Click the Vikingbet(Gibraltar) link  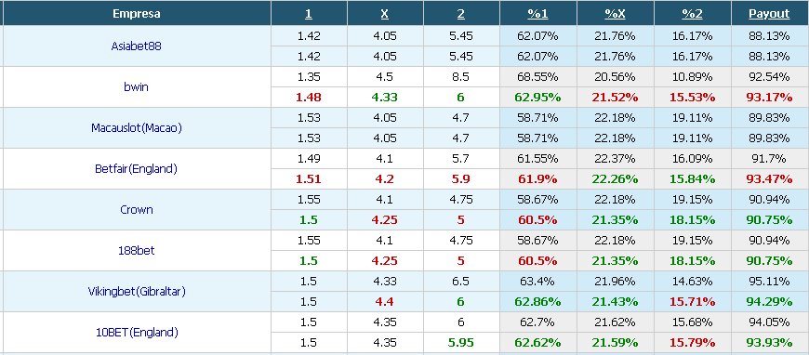(136, 292)
